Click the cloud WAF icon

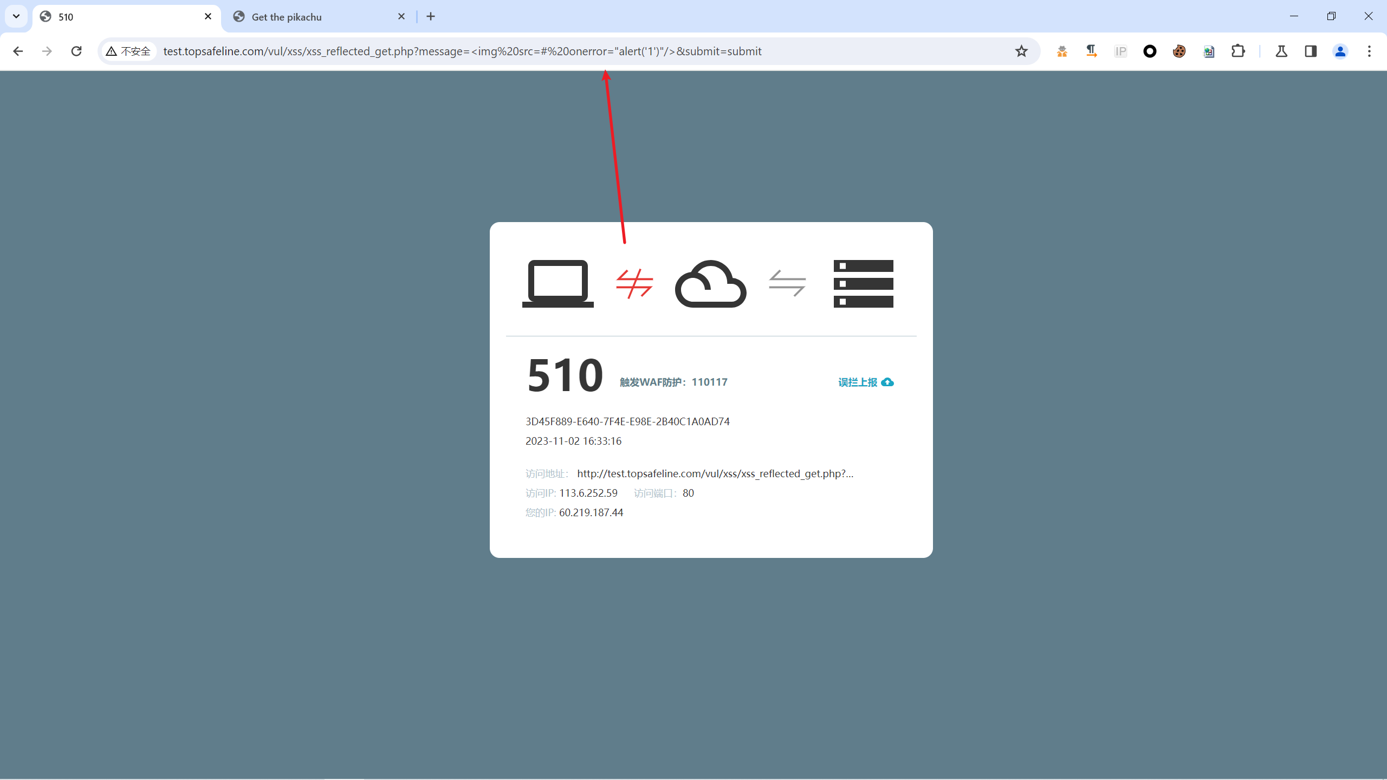pyautogui.click(x=710, y=284)
